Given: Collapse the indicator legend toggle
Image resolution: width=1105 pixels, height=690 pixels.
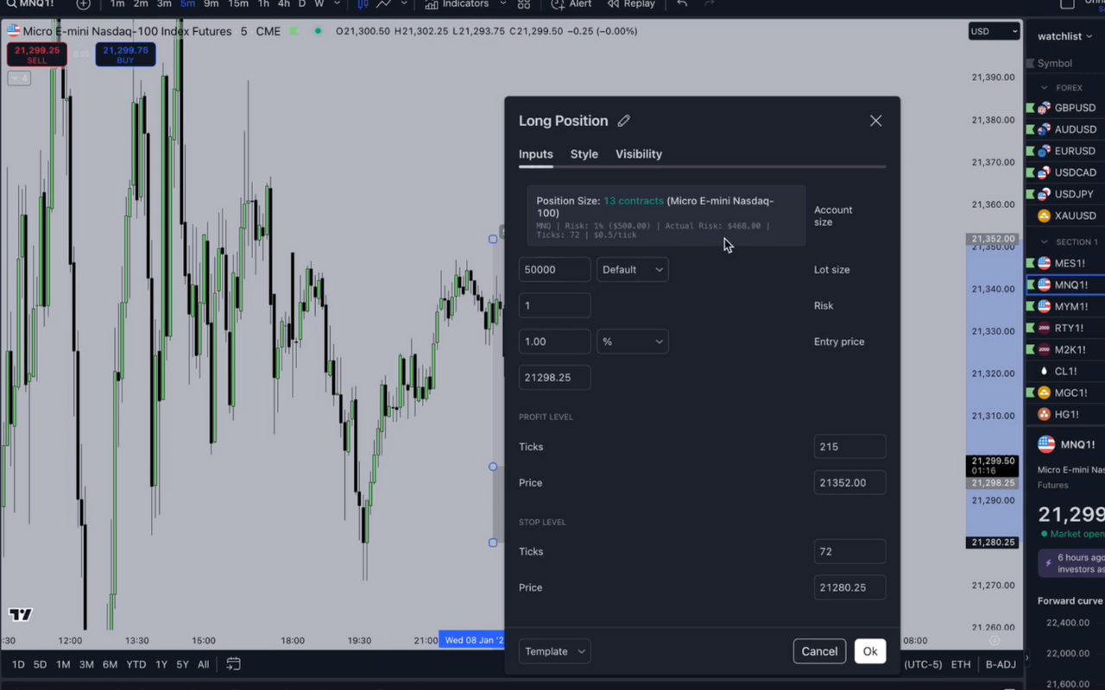Looking at the screenshot, I should point(19,78).
